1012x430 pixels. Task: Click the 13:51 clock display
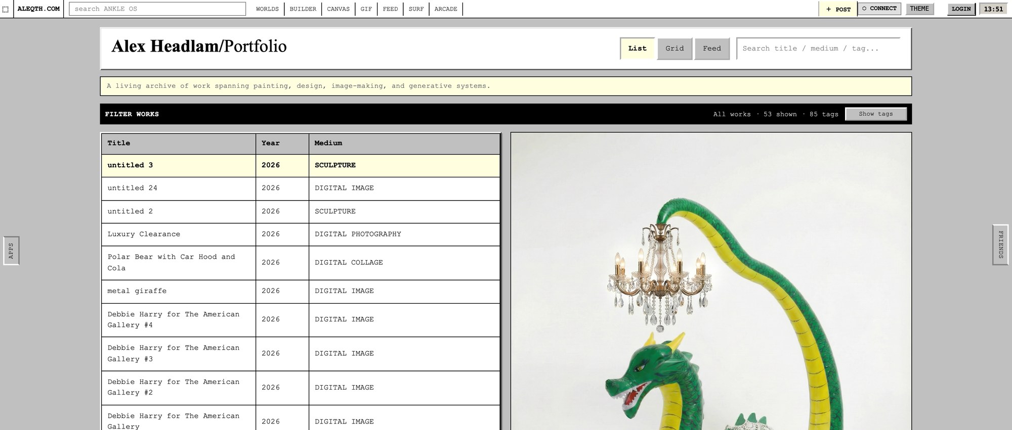point(993,9)
